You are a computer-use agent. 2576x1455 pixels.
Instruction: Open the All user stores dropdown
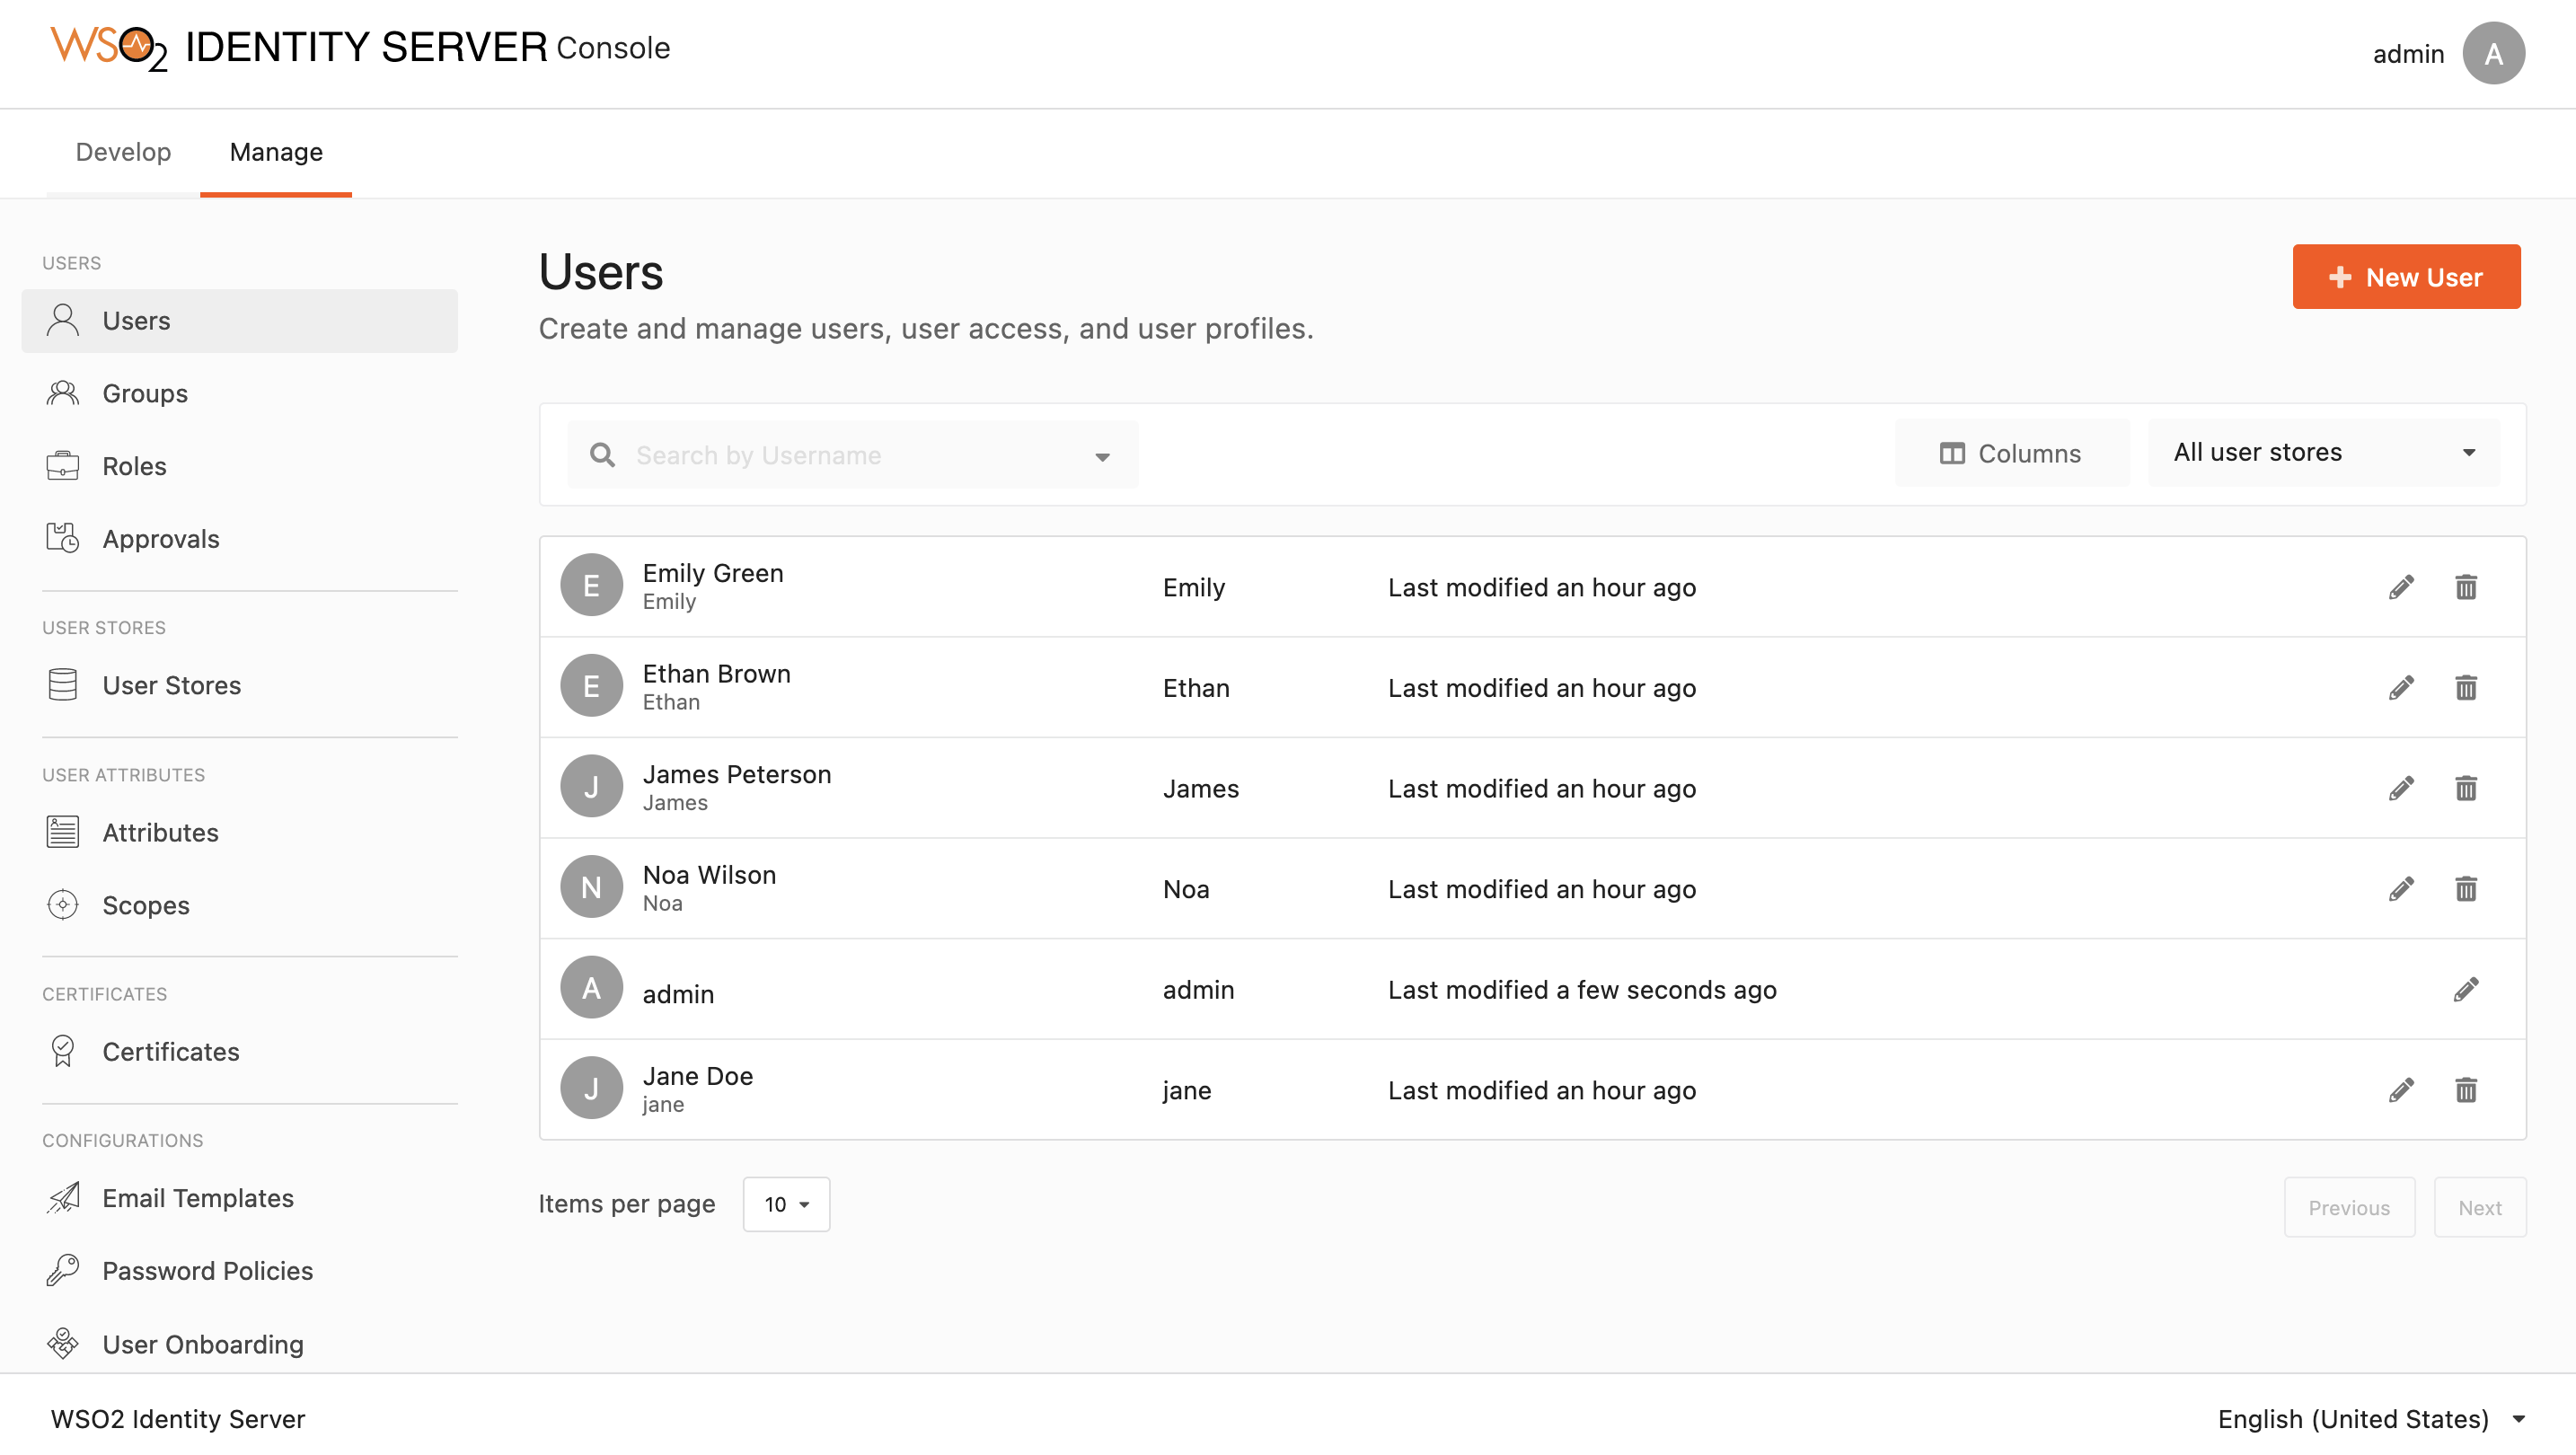point(2322,452)
